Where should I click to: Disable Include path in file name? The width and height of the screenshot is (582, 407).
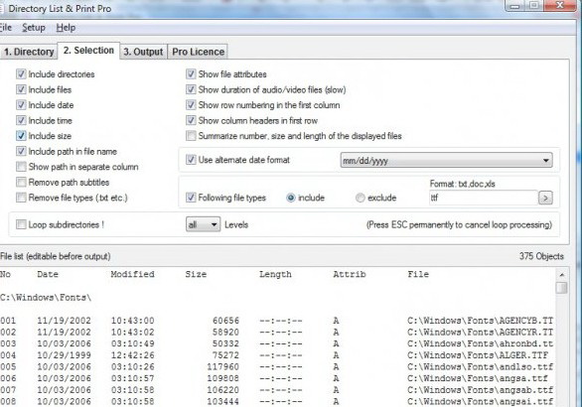(x=21, y=151)
